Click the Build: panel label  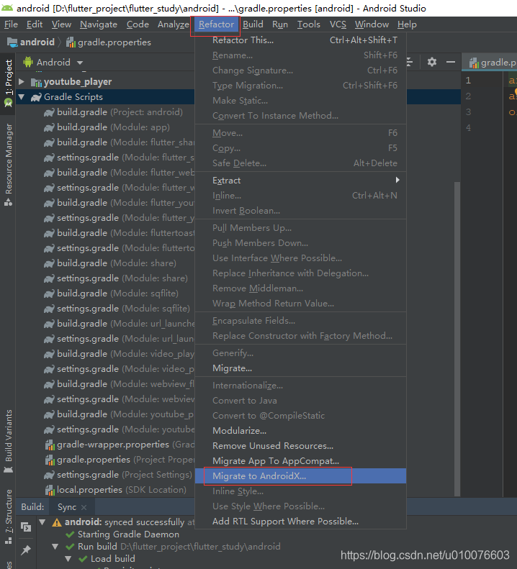click(32, 507)
